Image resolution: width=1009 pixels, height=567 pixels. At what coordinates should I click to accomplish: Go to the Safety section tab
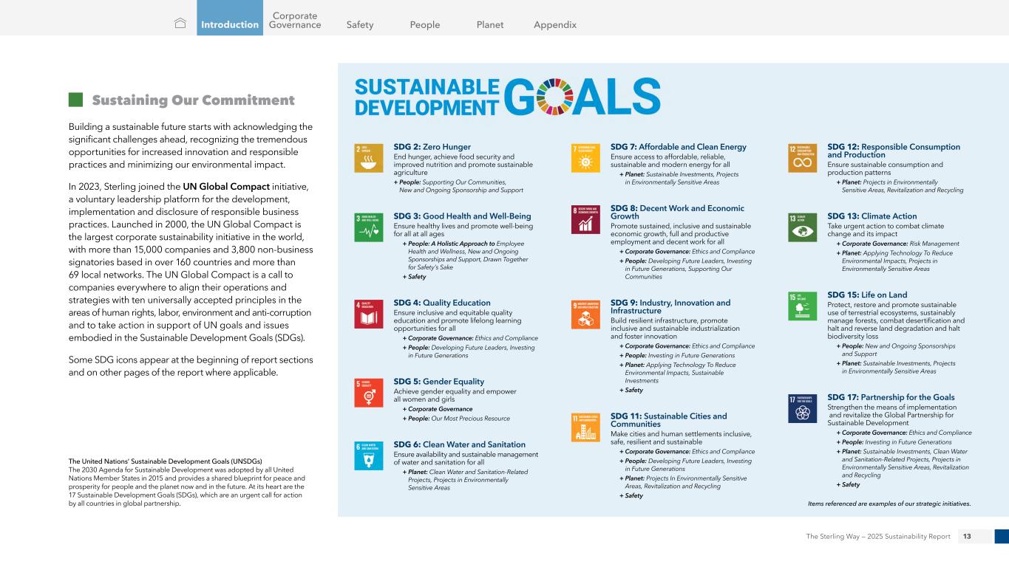click(360, 24)
